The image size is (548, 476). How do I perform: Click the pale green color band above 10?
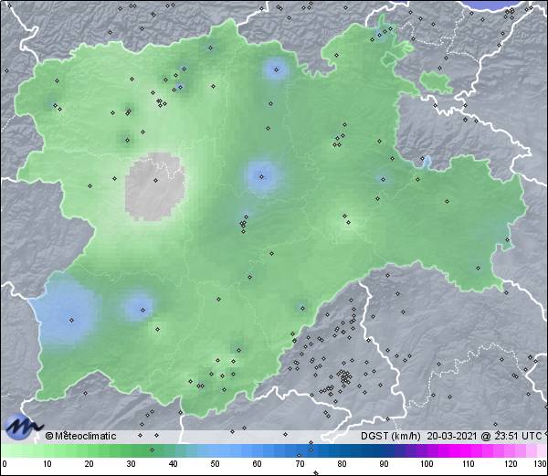(47, 450)
